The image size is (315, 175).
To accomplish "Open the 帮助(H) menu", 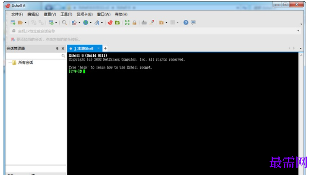I will (x=121, y=14).
